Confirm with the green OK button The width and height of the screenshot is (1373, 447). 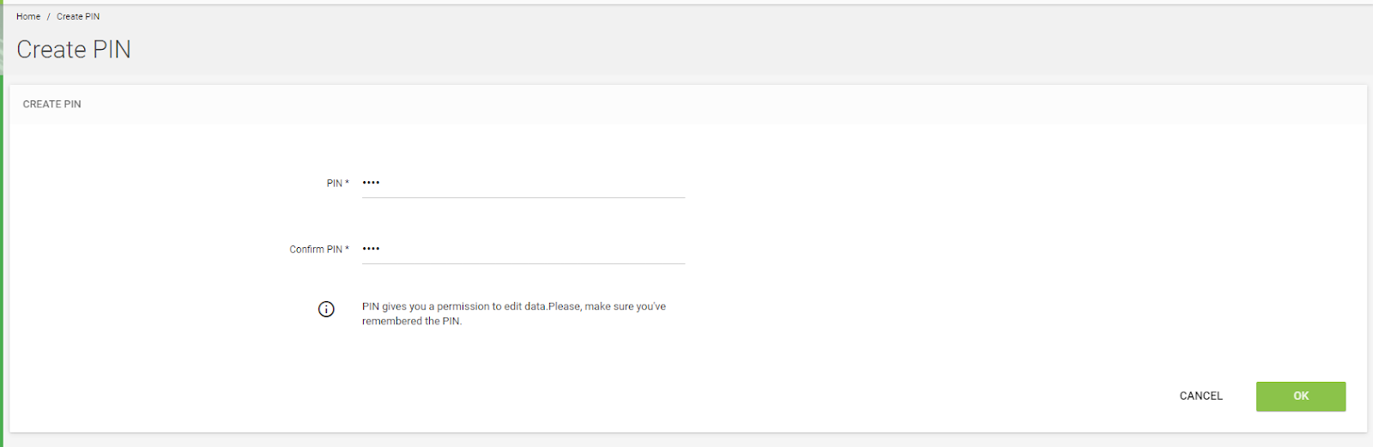coord(1301,396)
